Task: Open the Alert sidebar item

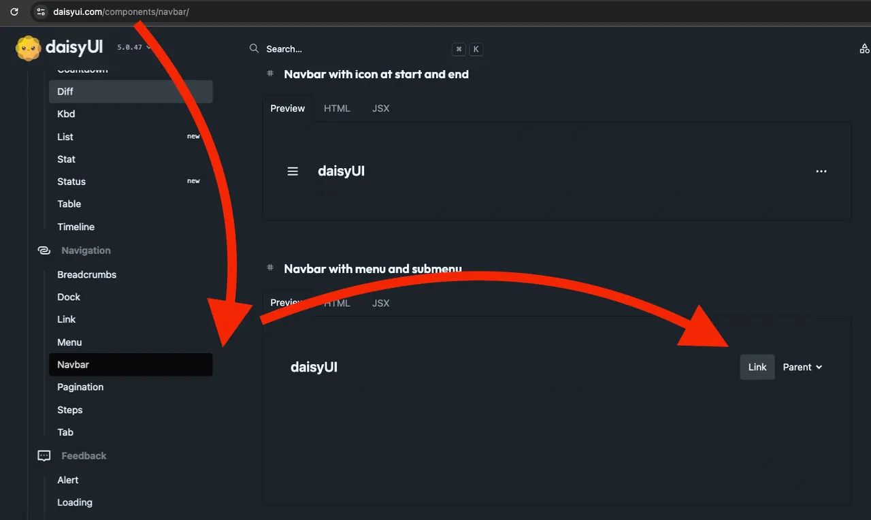Action: [x=131, y=480]
